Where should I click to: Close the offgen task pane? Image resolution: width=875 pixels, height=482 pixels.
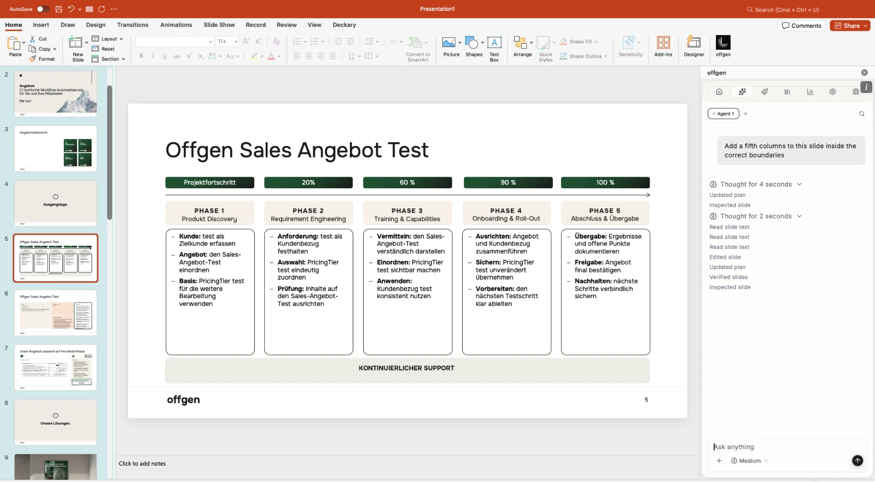point(865,73)
